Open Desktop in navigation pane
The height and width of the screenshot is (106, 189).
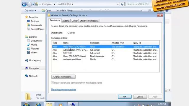click(x=33, y=21)
